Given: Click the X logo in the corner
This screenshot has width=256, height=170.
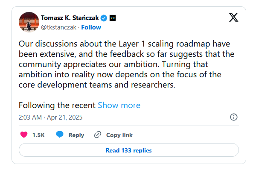Looking at the screenshot, I should tap(233, 18).
